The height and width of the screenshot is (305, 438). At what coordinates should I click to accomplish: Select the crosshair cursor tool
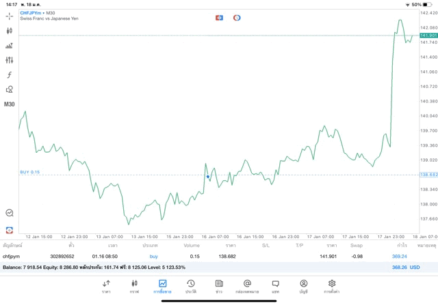click(9, 16)
